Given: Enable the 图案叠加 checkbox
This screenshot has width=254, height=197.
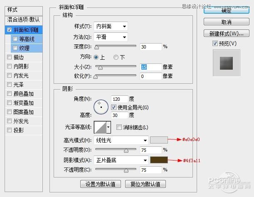Looking at the screenshot, I should [x=9, y=112].
